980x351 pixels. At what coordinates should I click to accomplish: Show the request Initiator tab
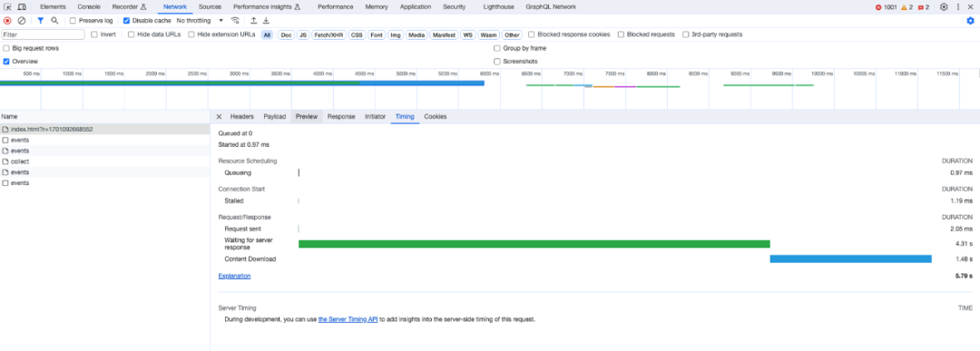click(x=375, y=117)
